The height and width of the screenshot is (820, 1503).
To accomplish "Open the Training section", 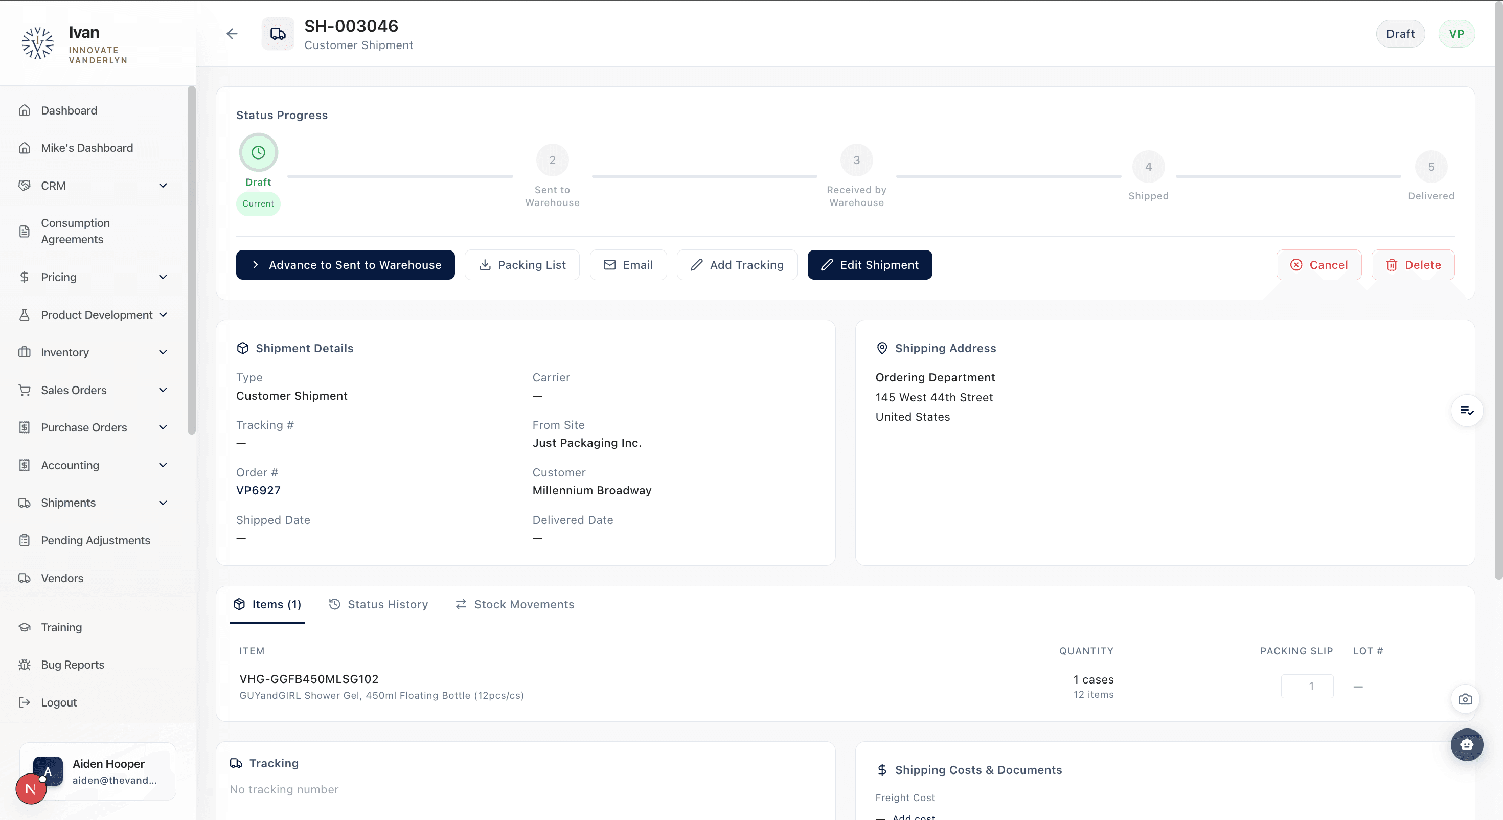I will click(61, 627).
